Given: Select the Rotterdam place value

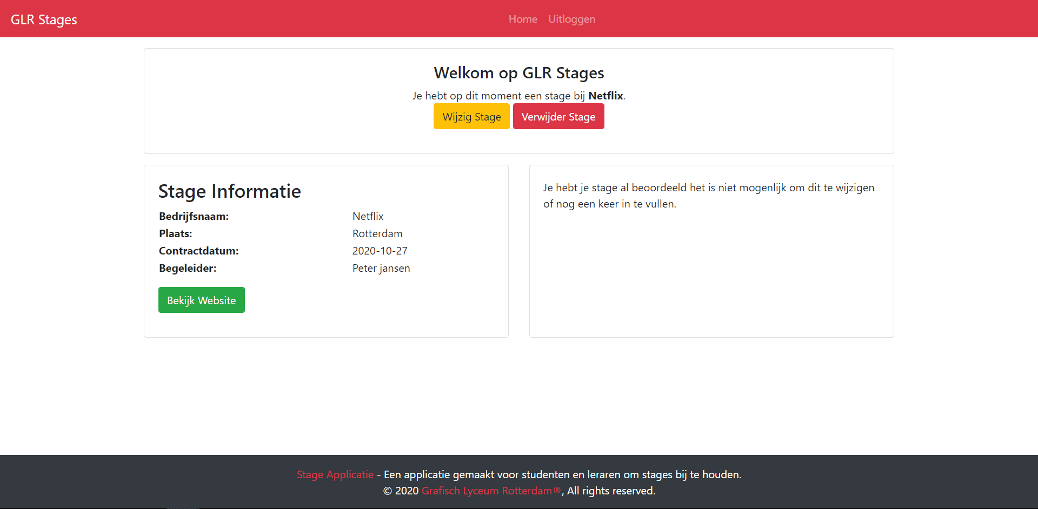Looking at the screenshot, I should 377,233.
